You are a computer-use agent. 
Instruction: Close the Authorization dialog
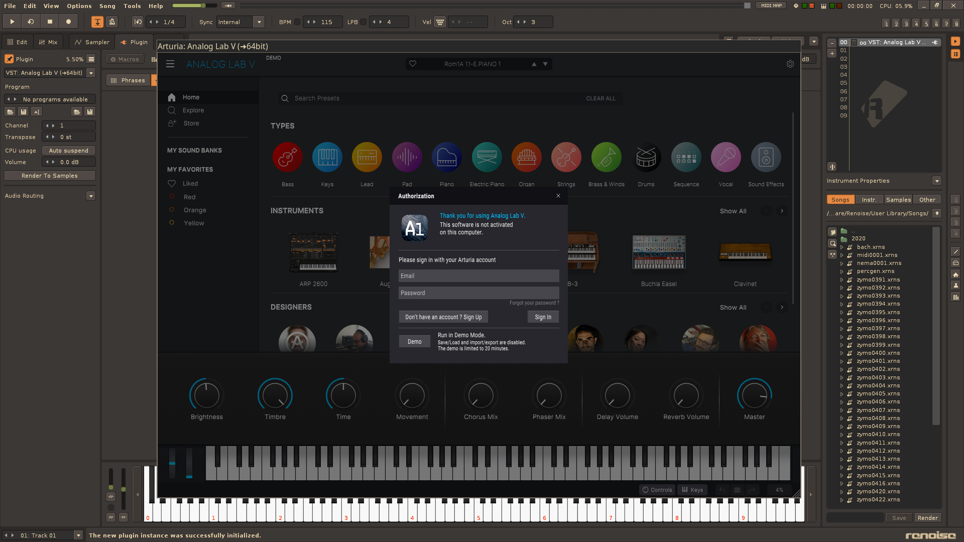click(x=558, y=196)
